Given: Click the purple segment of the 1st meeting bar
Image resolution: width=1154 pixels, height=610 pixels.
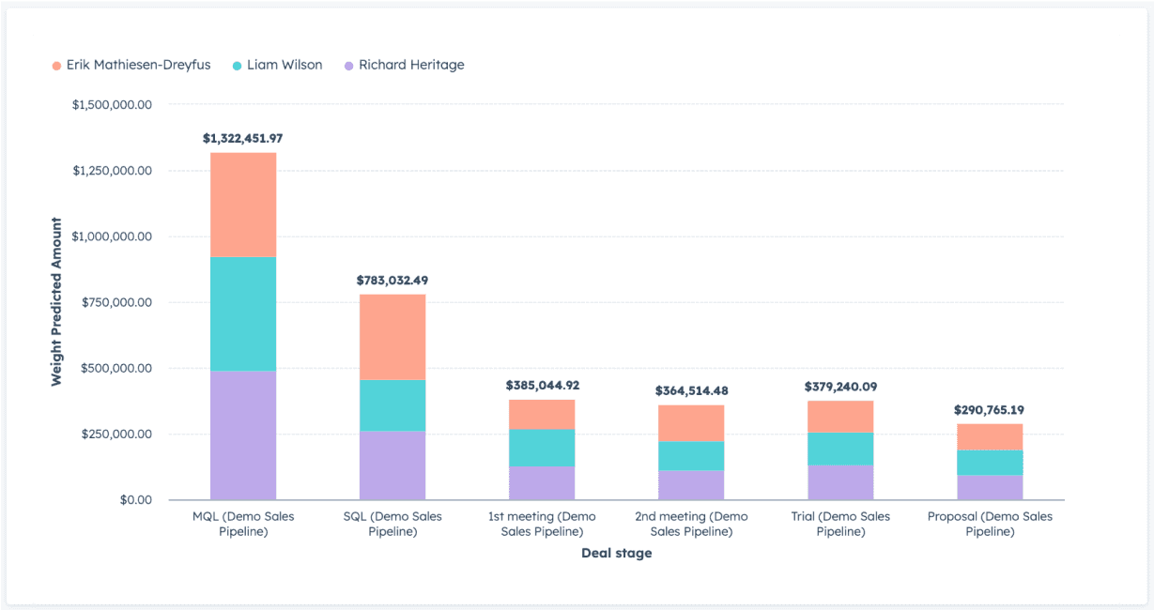Looking at the screenshot, I should pos(542,480).
